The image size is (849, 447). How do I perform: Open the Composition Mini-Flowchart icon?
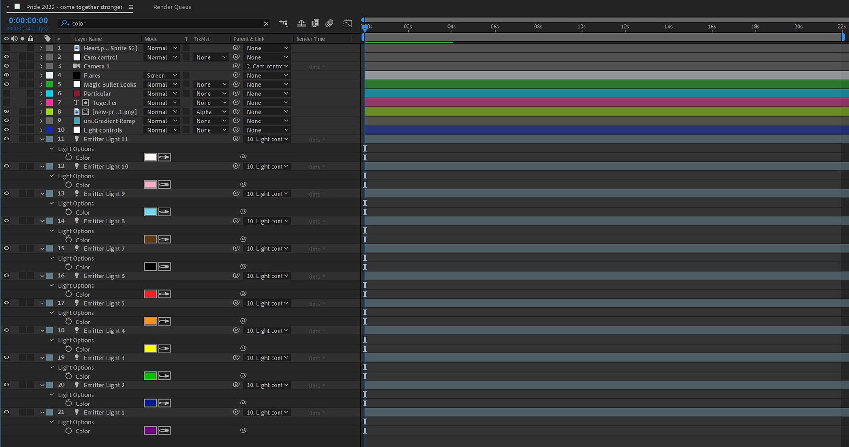[283, 23]
